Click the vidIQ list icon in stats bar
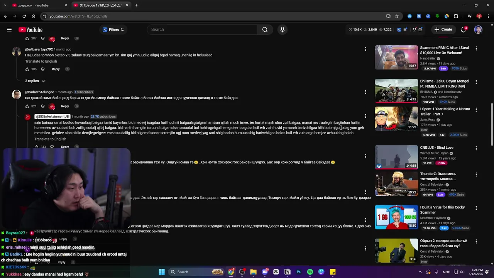 click(x=405, y=29)
